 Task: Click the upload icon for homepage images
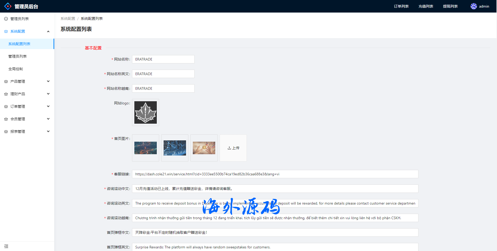coord(229,148)
